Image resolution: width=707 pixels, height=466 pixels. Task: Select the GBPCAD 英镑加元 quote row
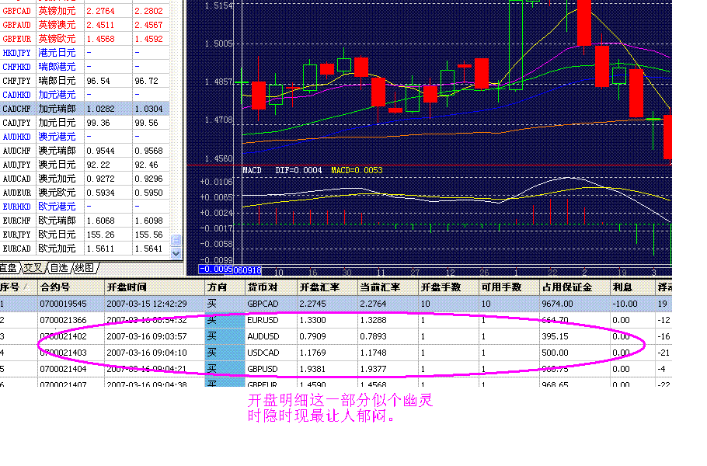tap(85, 11)
